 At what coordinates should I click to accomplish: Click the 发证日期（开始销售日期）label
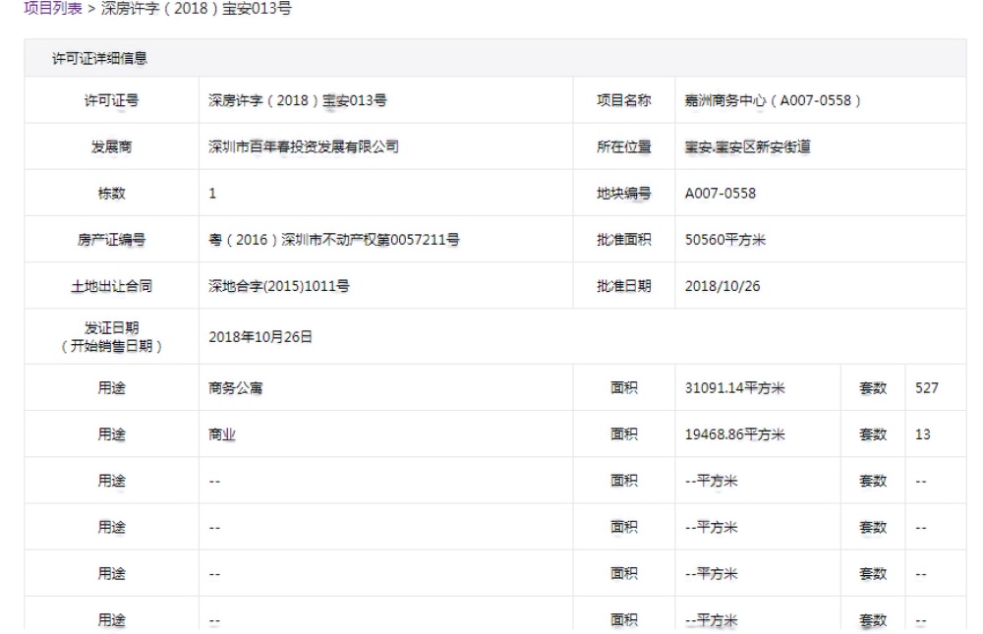click(112, 337)
